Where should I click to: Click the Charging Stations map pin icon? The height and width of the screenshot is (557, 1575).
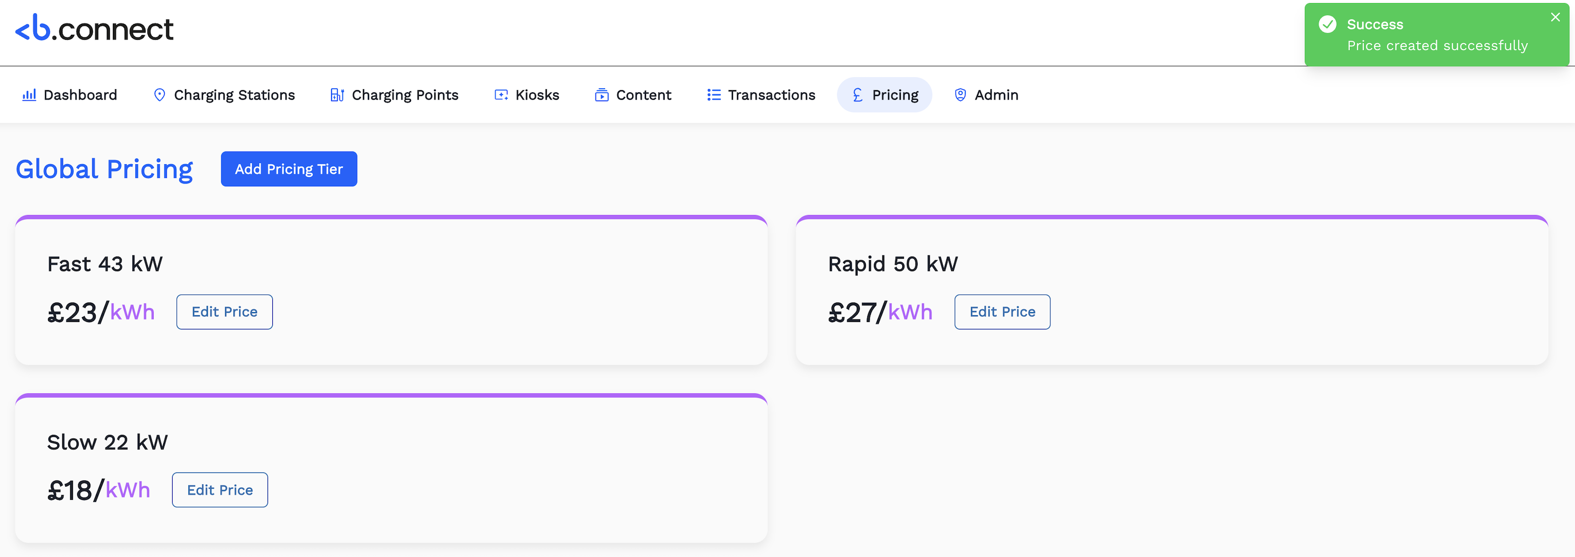pyautogui.click(x=159, y=95)
